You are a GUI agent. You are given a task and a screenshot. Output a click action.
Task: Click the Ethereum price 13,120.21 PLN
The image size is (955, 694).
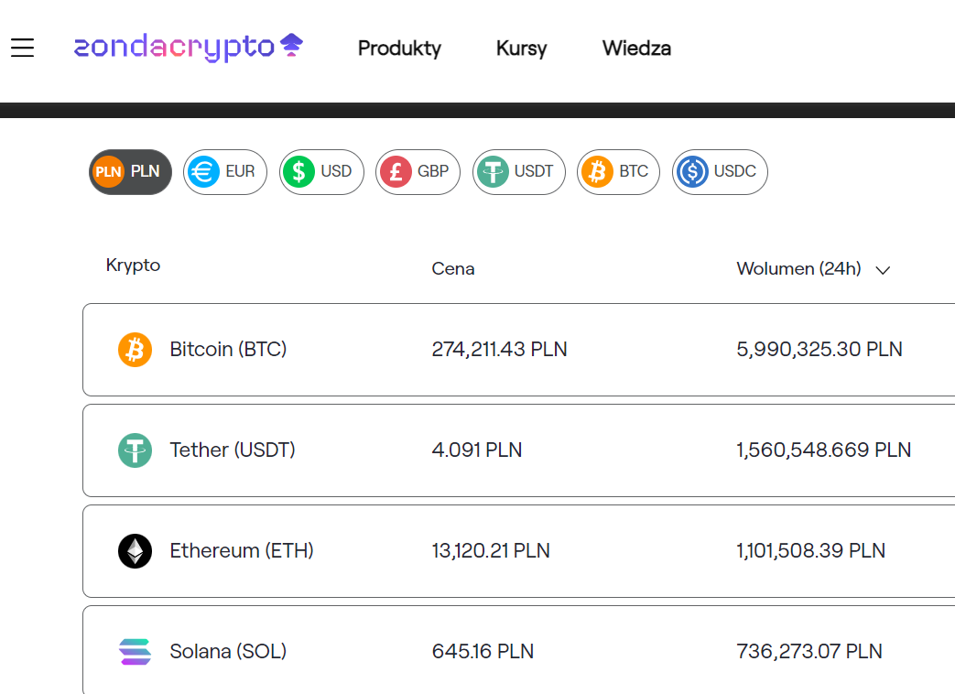(491, 551)
